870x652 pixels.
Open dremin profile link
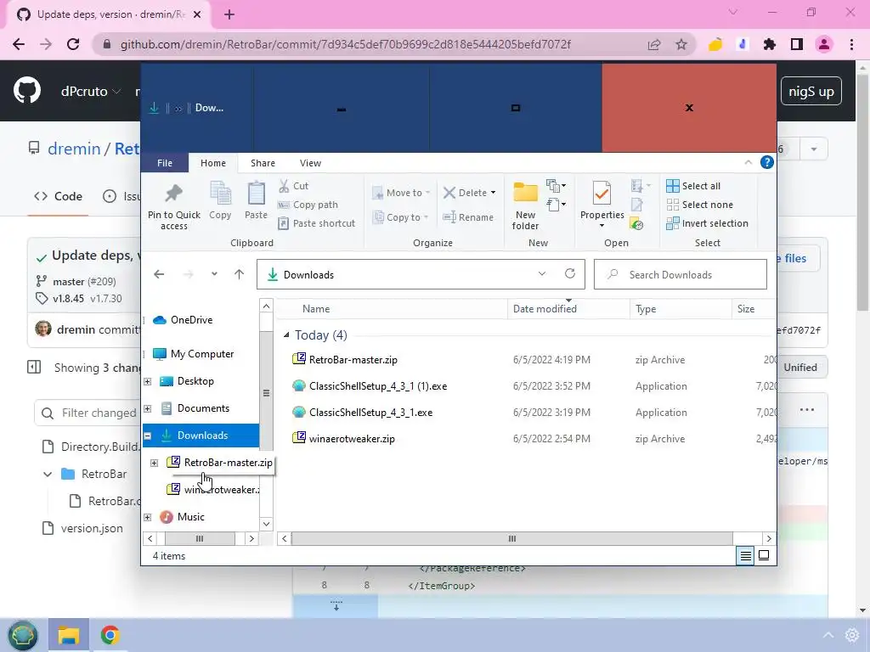pos(75,149)
